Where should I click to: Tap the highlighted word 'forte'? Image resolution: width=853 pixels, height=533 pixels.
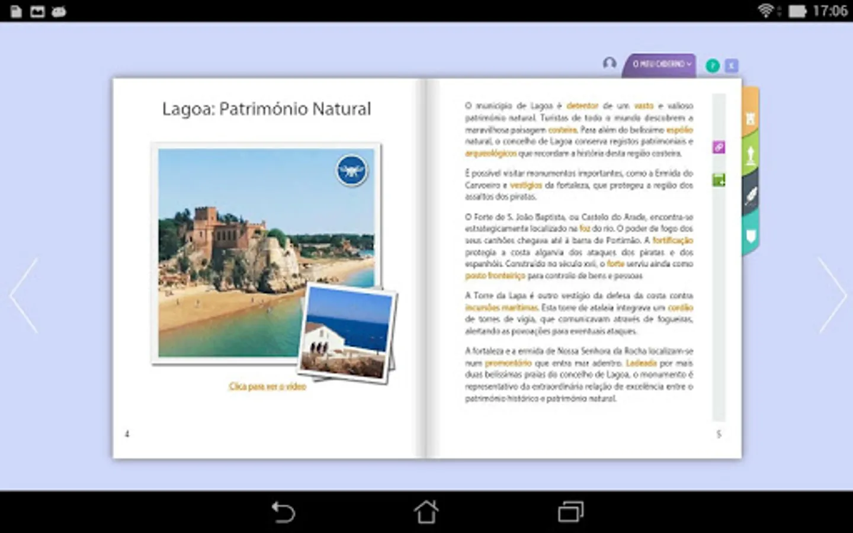615,264
